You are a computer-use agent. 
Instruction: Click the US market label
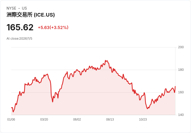click(x=24, y=8)
